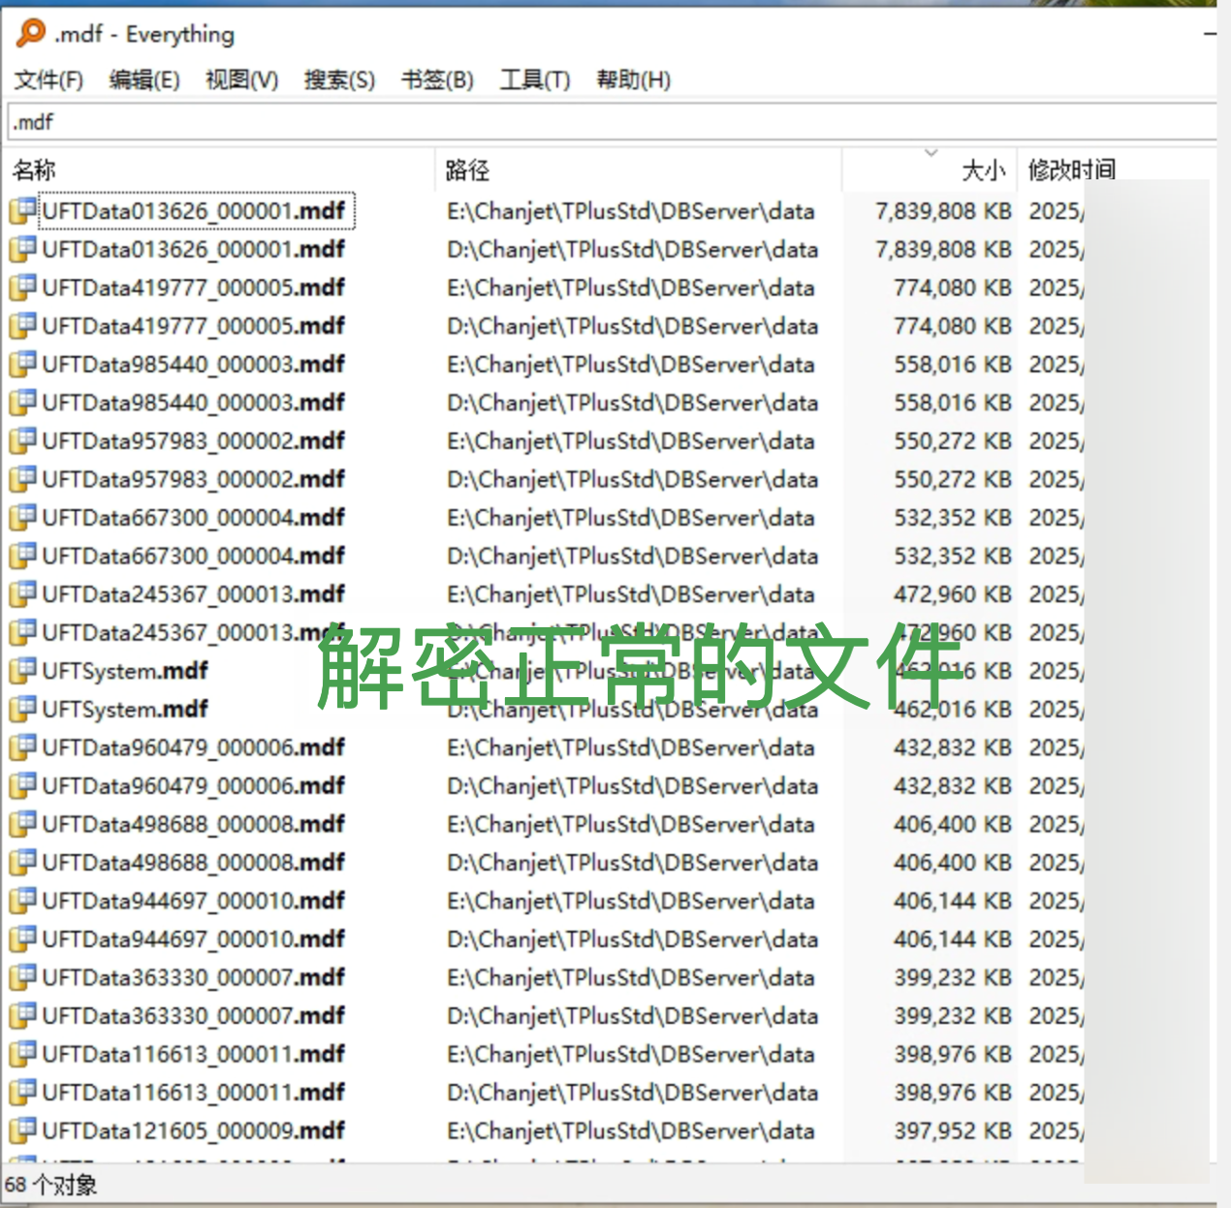Viewport: 1231px width, 1208px height.
Task: Click 397,952 KB size cell
Action: tap(953, 1129)
